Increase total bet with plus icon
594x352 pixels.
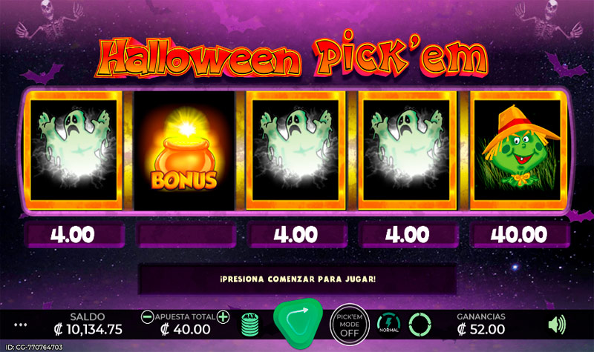223,317
